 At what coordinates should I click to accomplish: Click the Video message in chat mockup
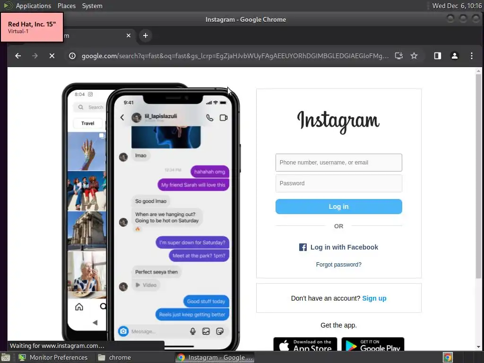pos(146,285)
